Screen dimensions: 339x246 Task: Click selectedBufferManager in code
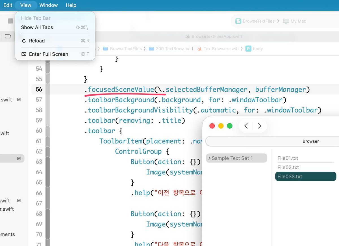(207, 90)
